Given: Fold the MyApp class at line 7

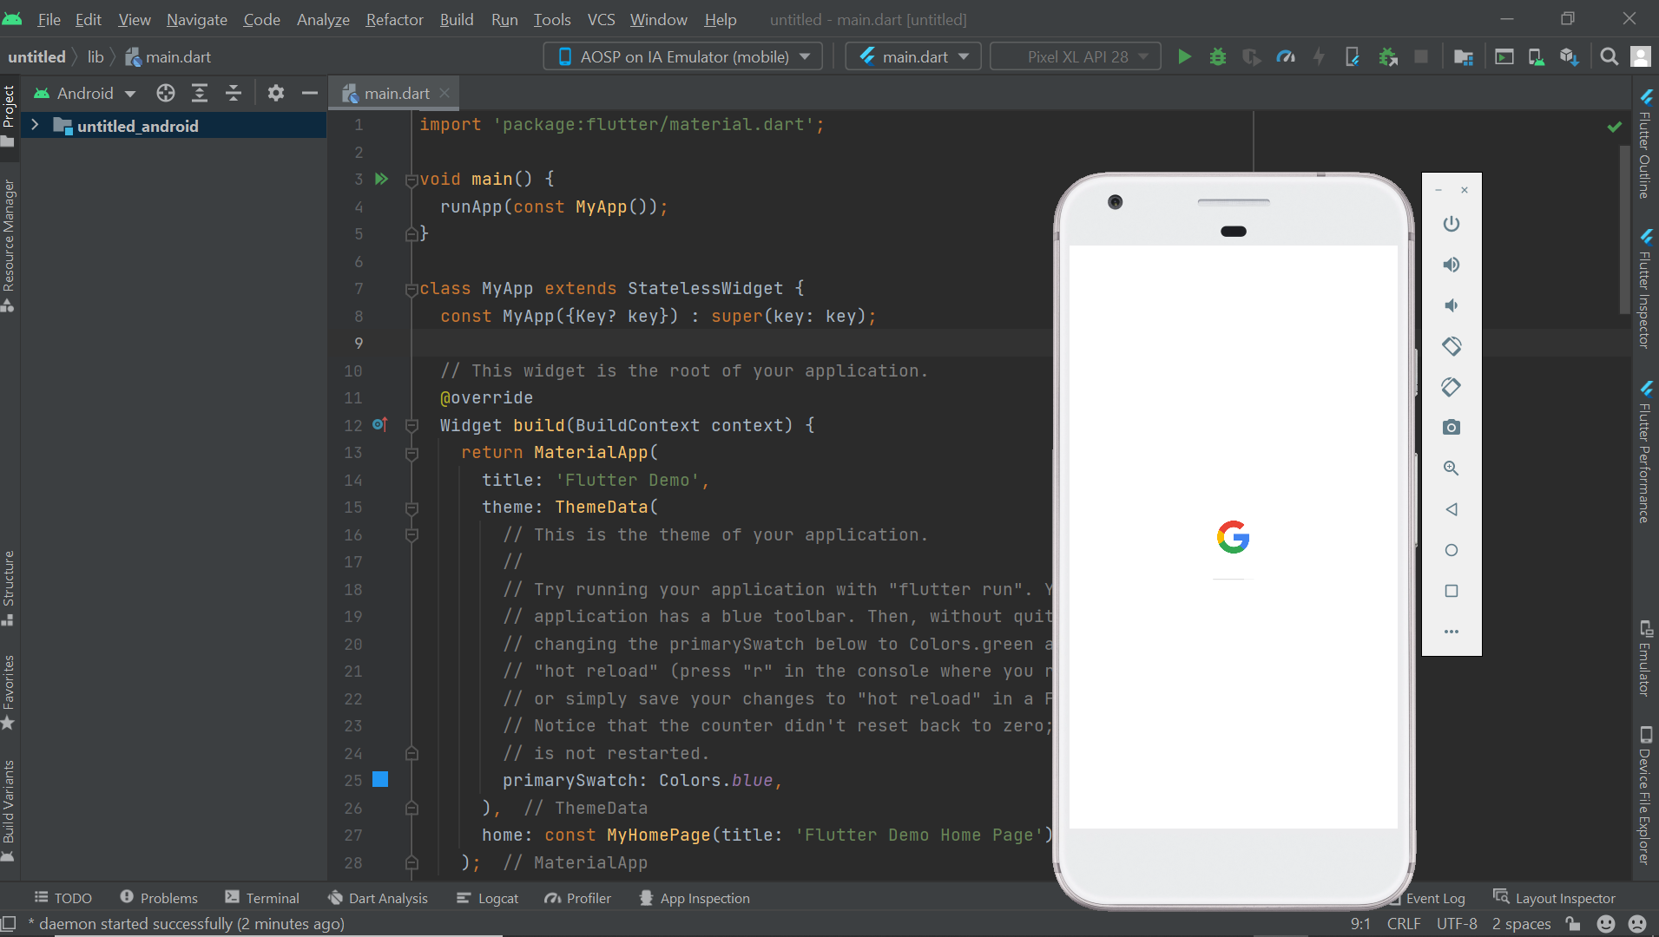Looking at the screenshot, I should coord(411,289).
